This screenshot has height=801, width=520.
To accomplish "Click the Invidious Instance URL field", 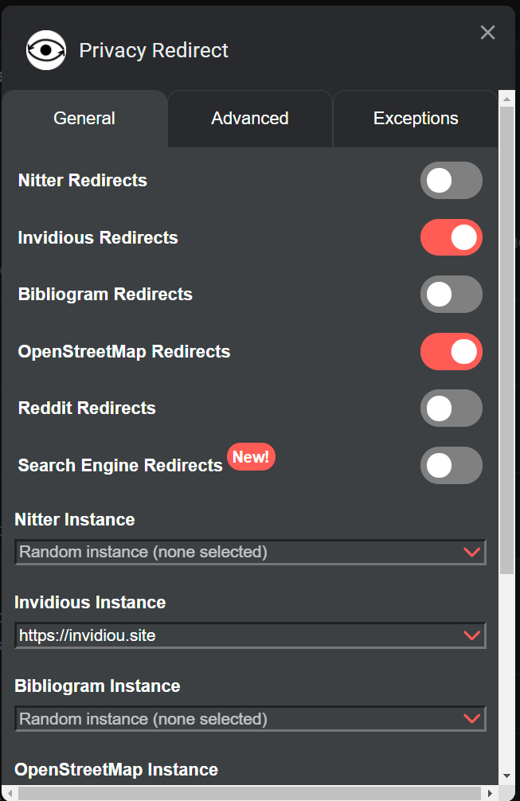I will [250, 635].
